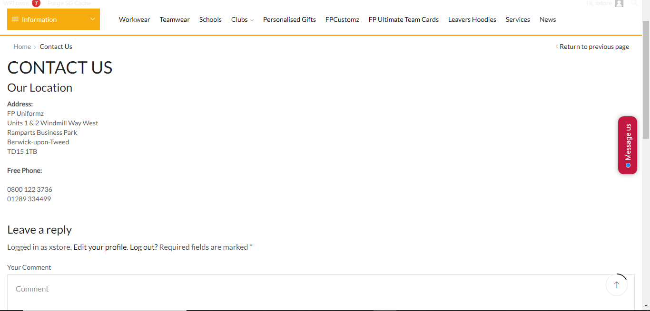
Task: Expand the Information dropdown chevron
Action: [92, 19]
